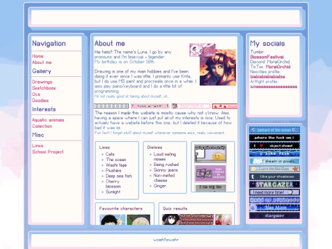The image size is (332, 249).
Task: Click the 'I love object shows' blinkie
Action: (x=274, y=146)
